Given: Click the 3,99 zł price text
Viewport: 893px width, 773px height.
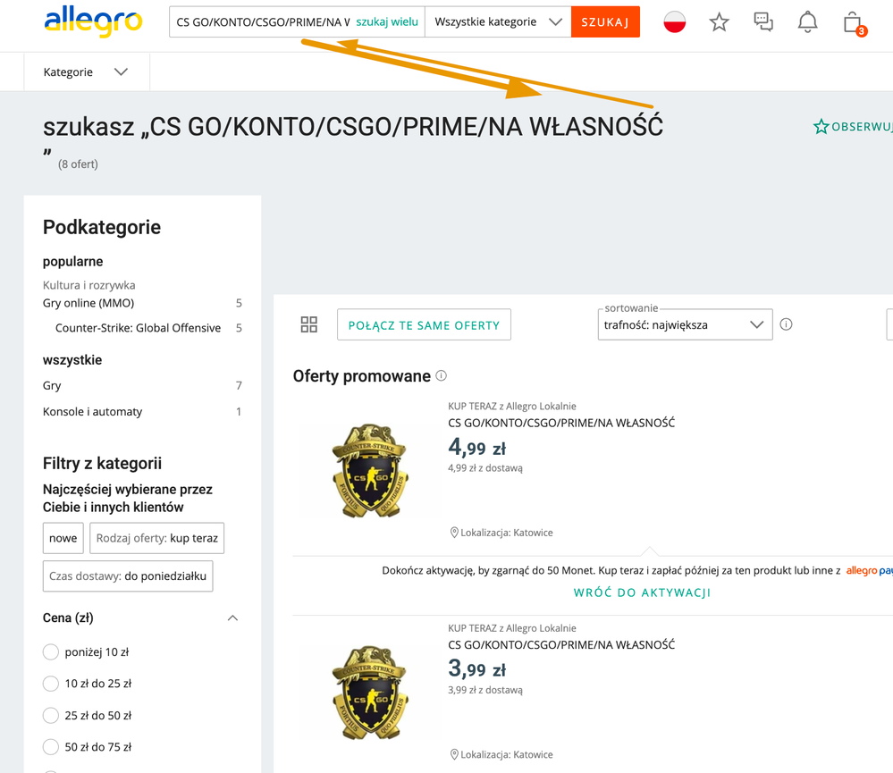Looking at the screenshot, I should (476, 669).
